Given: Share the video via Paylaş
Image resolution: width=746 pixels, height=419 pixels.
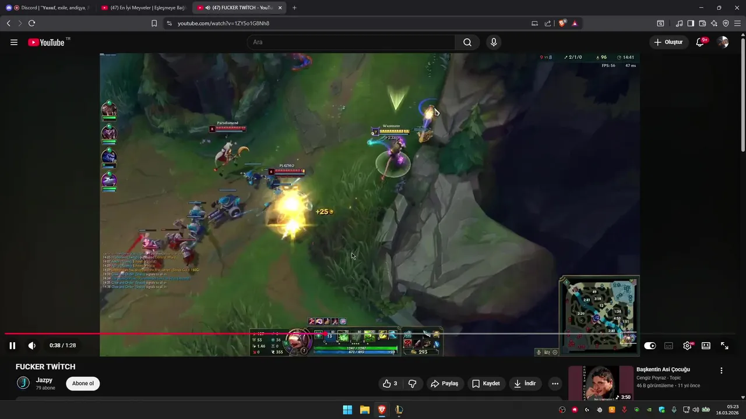Looking at the screenshot, I should [444, 384].
